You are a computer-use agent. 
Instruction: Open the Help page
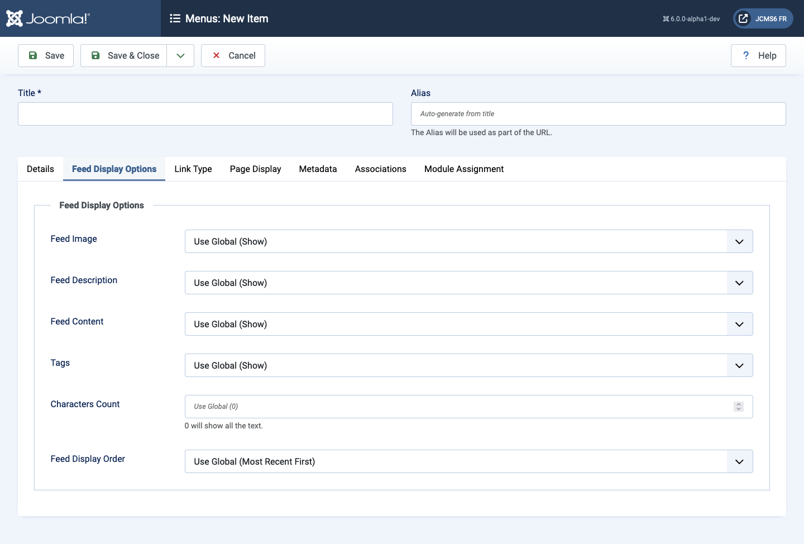coord(758,55)
